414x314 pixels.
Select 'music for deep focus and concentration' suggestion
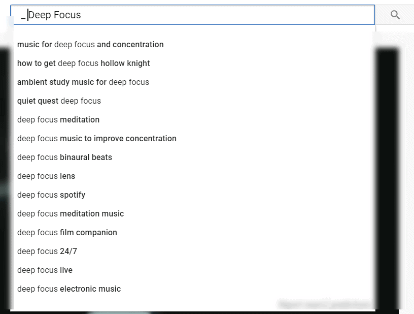pyautogui.click(x=90, y=45)
